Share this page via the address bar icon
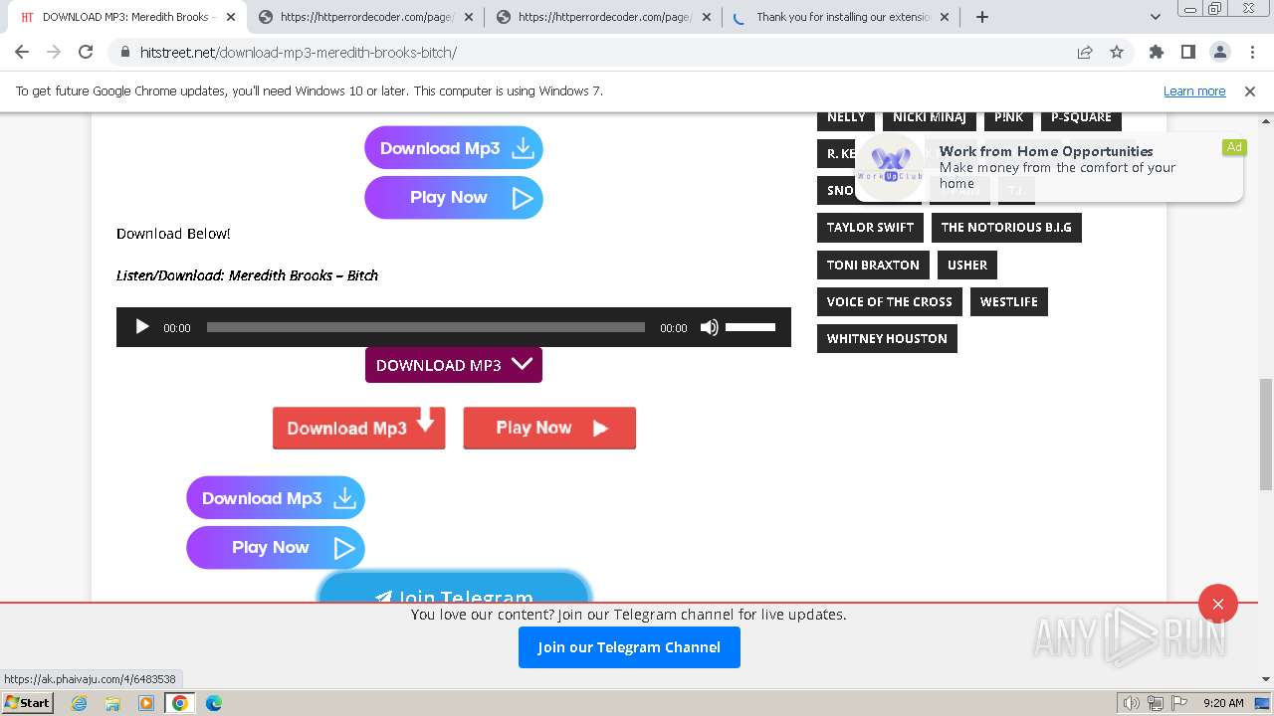This screenshot has height=716, width=1274. 1085,53
